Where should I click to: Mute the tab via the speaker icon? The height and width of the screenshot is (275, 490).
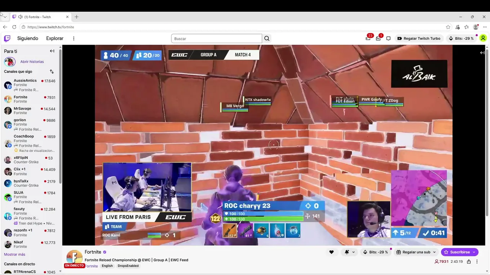pyautogui.click(x=20, y=17)
